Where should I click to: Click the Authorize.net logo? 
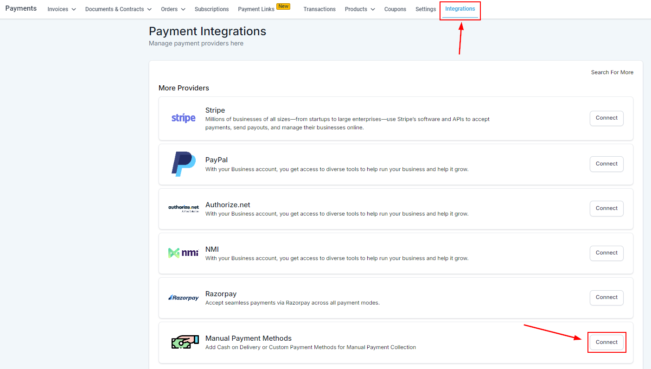[183, 208]
